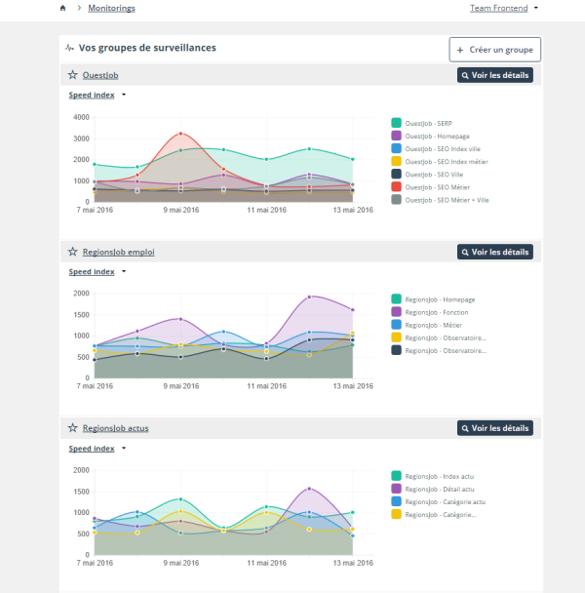Screen dimensions: 585x593
Task: Star the RegionsJob actus group
Action: [72, 428]
